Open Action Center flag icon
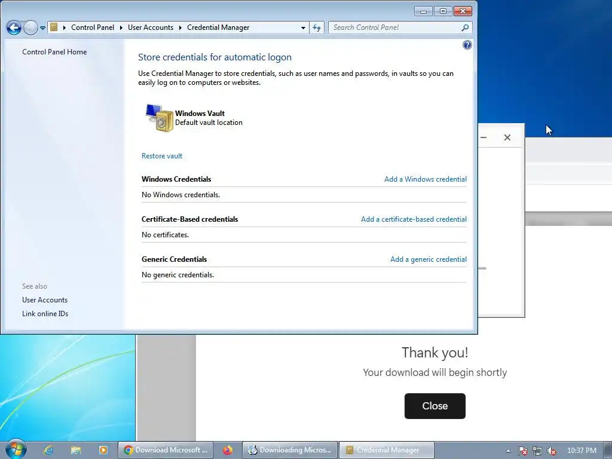 [x=522, y=451]
